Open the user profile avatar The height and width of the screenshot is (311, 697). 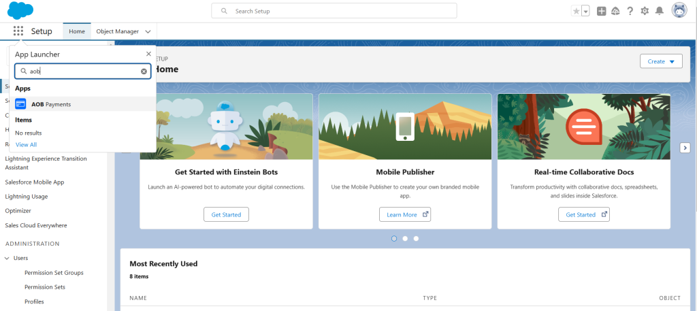pyautogui.click(x=679, y=11)
